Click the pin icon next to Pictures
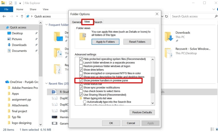Viewport: 218px width, 132px height. point(36,39)
